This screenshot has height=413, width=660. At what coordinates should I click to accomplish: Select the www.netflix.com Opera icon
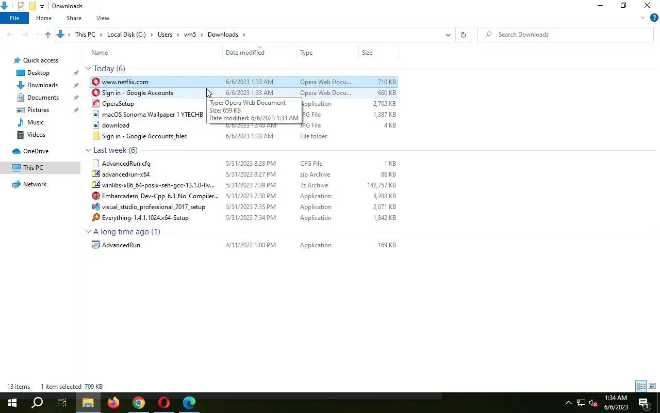click(95, 82)
